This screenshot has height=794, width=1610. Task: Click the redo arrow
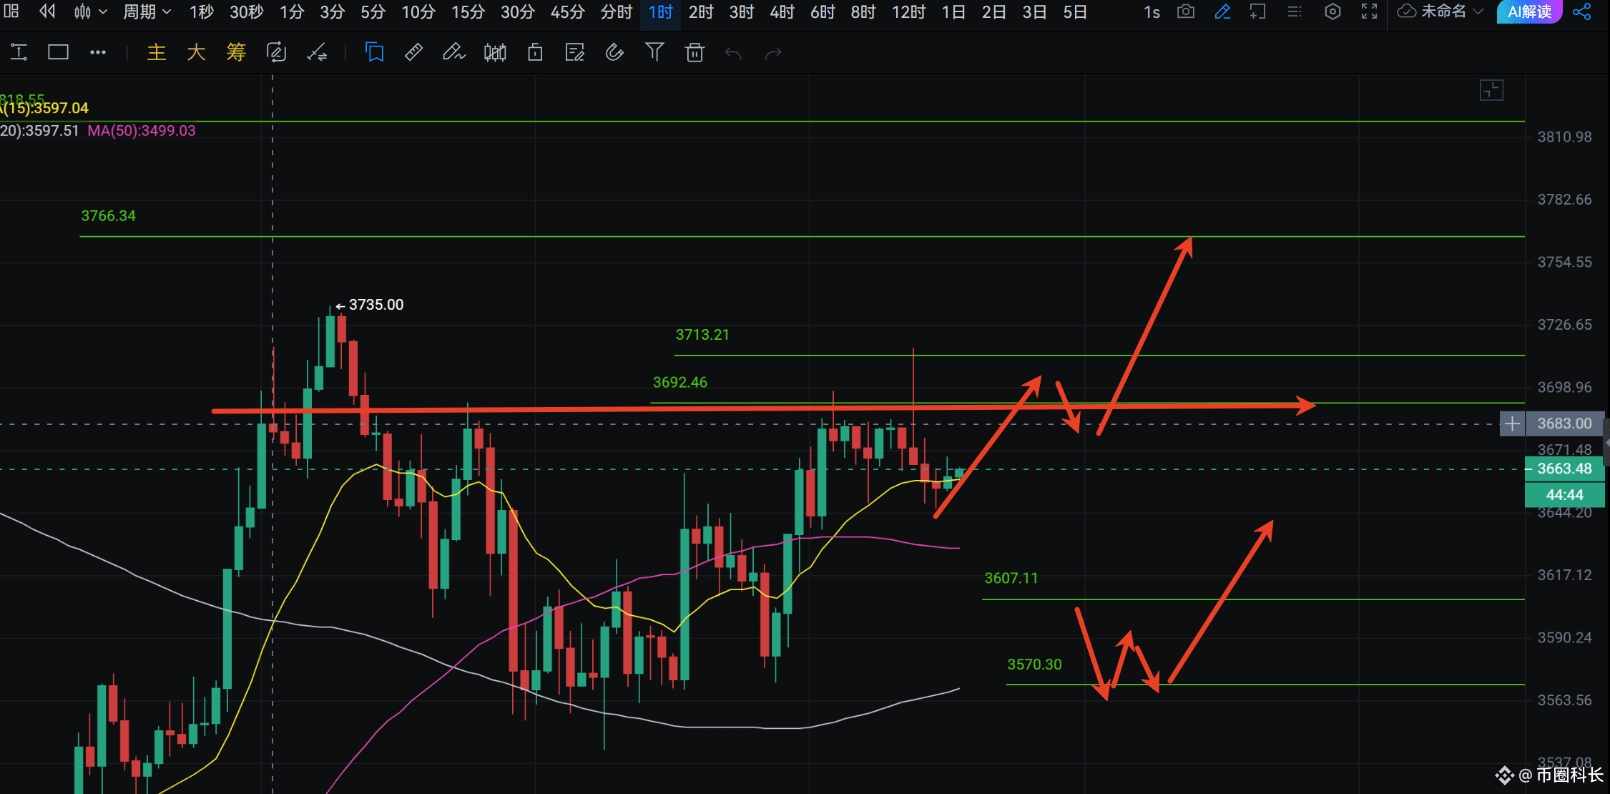(x=773, y=53)
